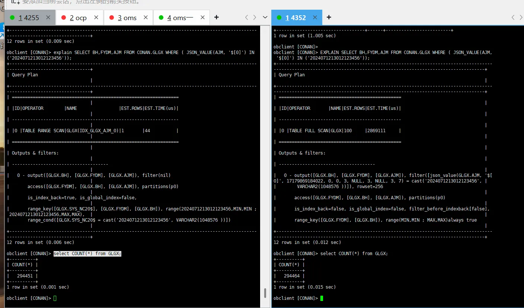Screen dimensions: 524x308
Task: Add new tab in right pane
Action: [x=329, y=18]
